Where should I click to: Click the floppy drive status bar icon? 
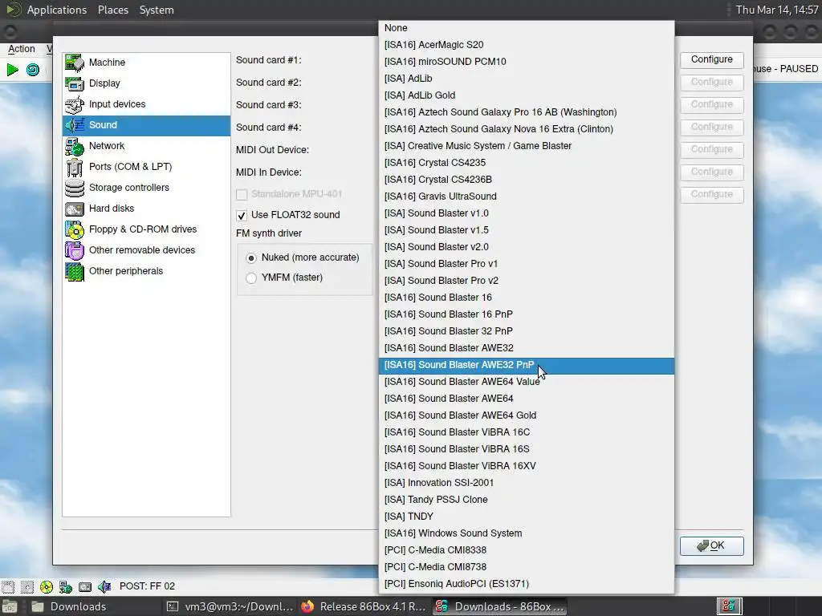pyautogui.click(x=7, y=586)
